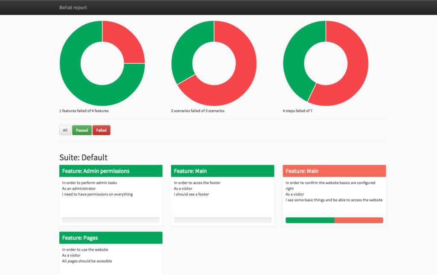Viewport: 437px width, 275px height.
Task: Select the scenarios donut chart
Action: (x=213, y=63)
